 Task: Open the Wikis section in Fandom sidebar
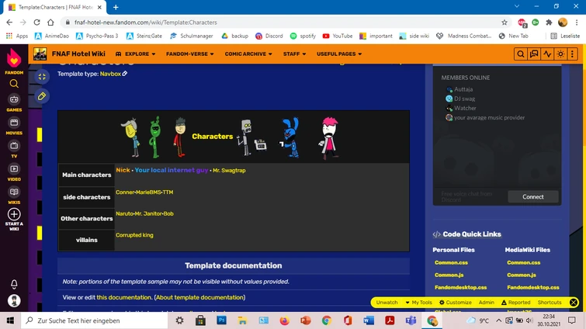point(14,196)
